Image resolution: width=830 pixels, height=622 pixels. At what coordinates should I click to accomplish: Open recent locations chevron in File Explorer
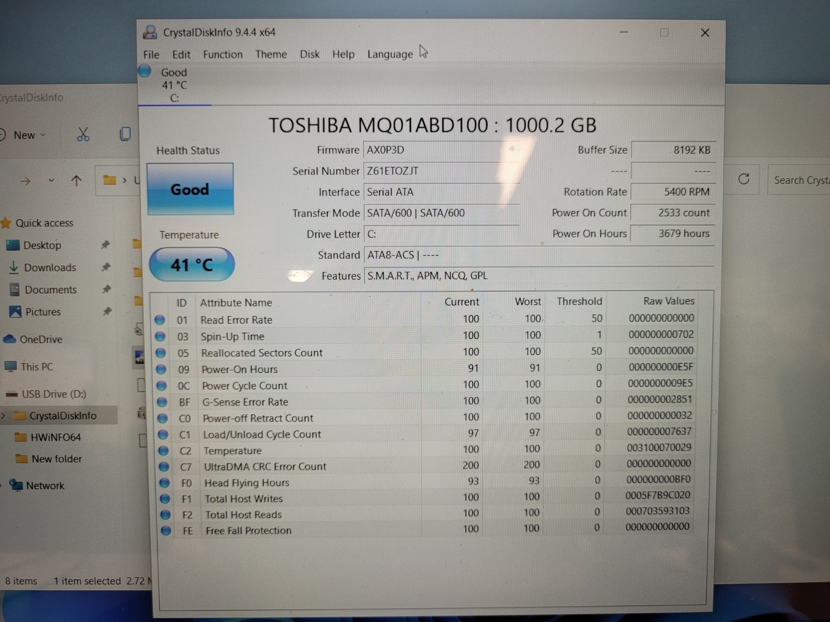(51, 180)
